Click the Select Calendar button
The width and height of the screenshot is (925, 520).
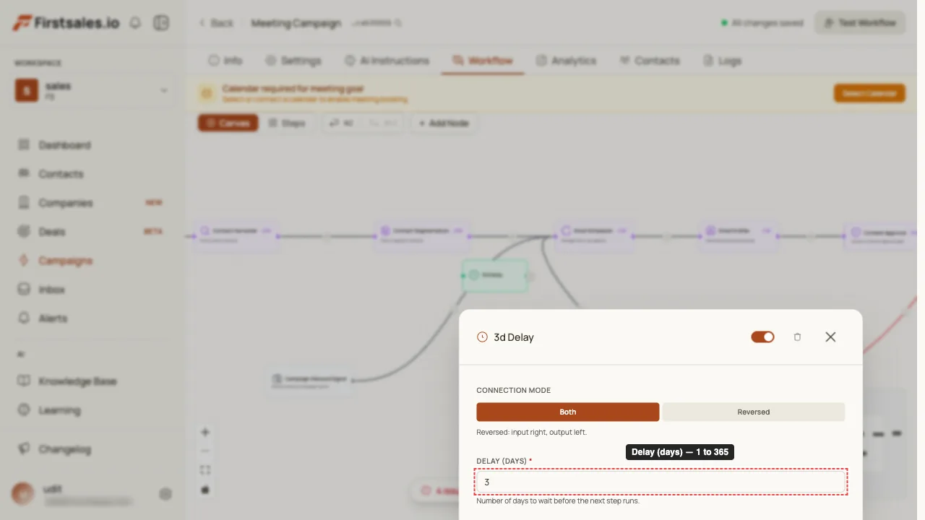(869, 93)
